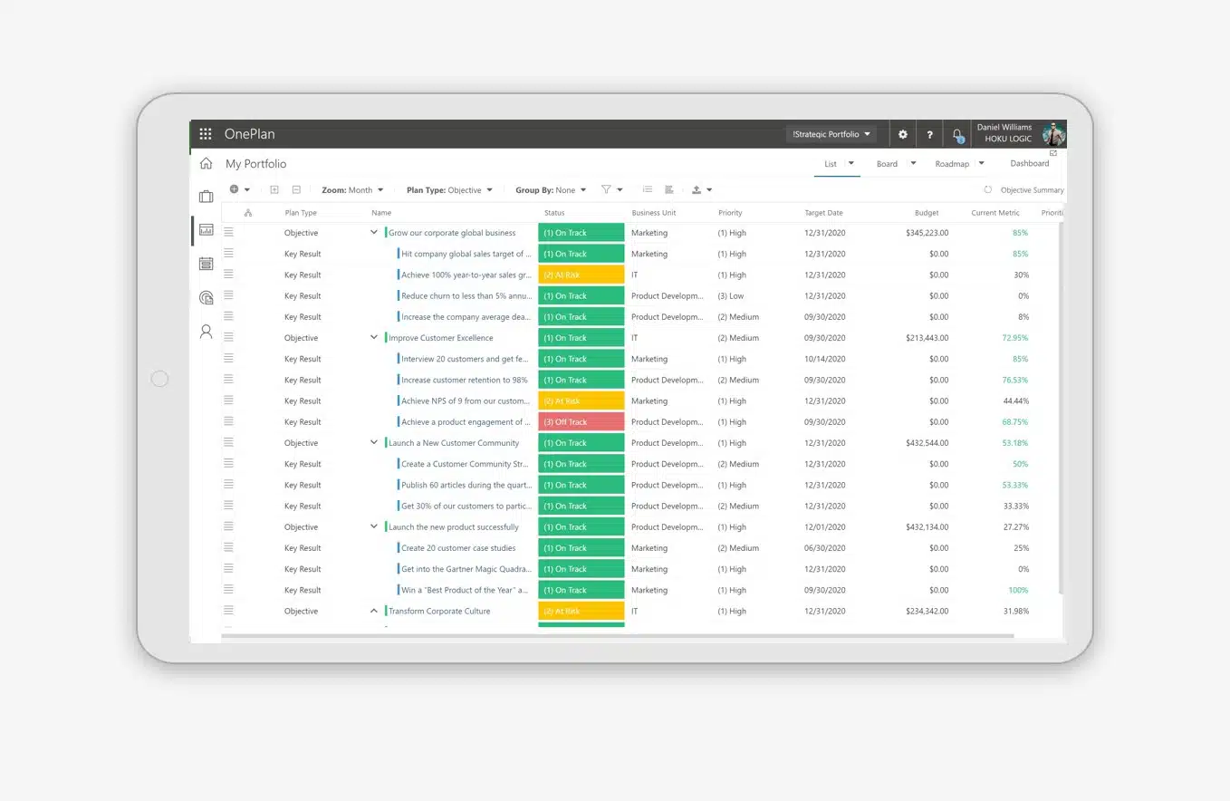This screenshot has width=1230, height=801.
Task: Click the Home icon in sidebar
Action: click(x=206, y=164)
